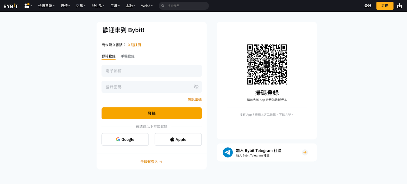Click the orange 登錄 submit button
Viewport: 407px width, 184px height.
tap(152, 113)
